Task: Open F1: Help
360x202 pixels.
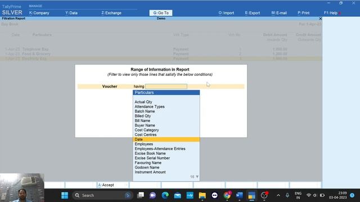Action: click(x=331, y=13)
